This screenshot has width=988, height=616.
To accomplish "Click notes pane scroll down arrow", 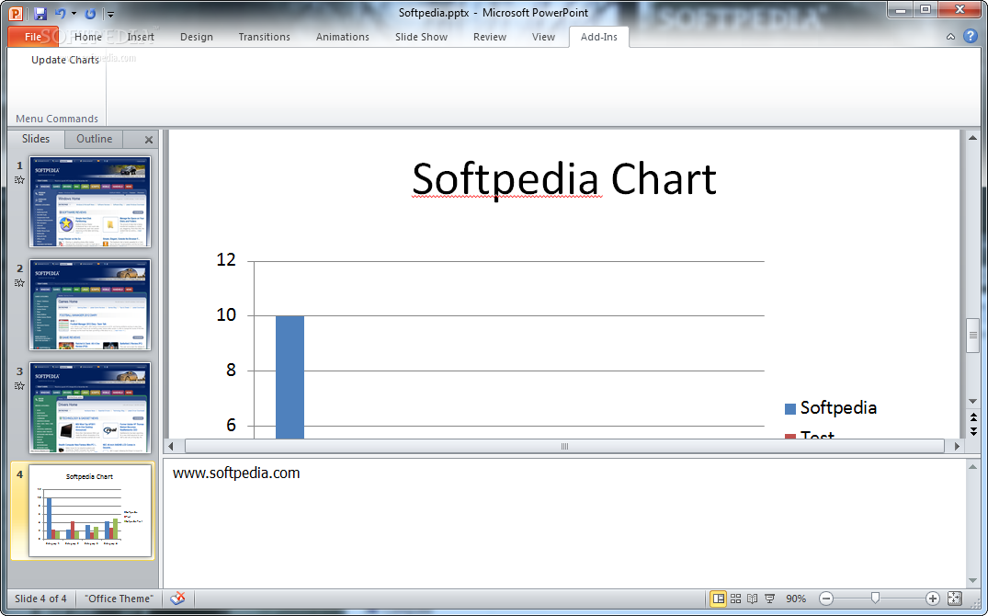I will (972, 581).
